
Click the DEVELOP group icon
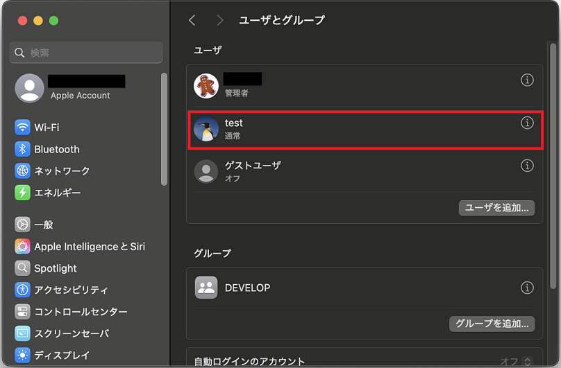coord(206,288)
